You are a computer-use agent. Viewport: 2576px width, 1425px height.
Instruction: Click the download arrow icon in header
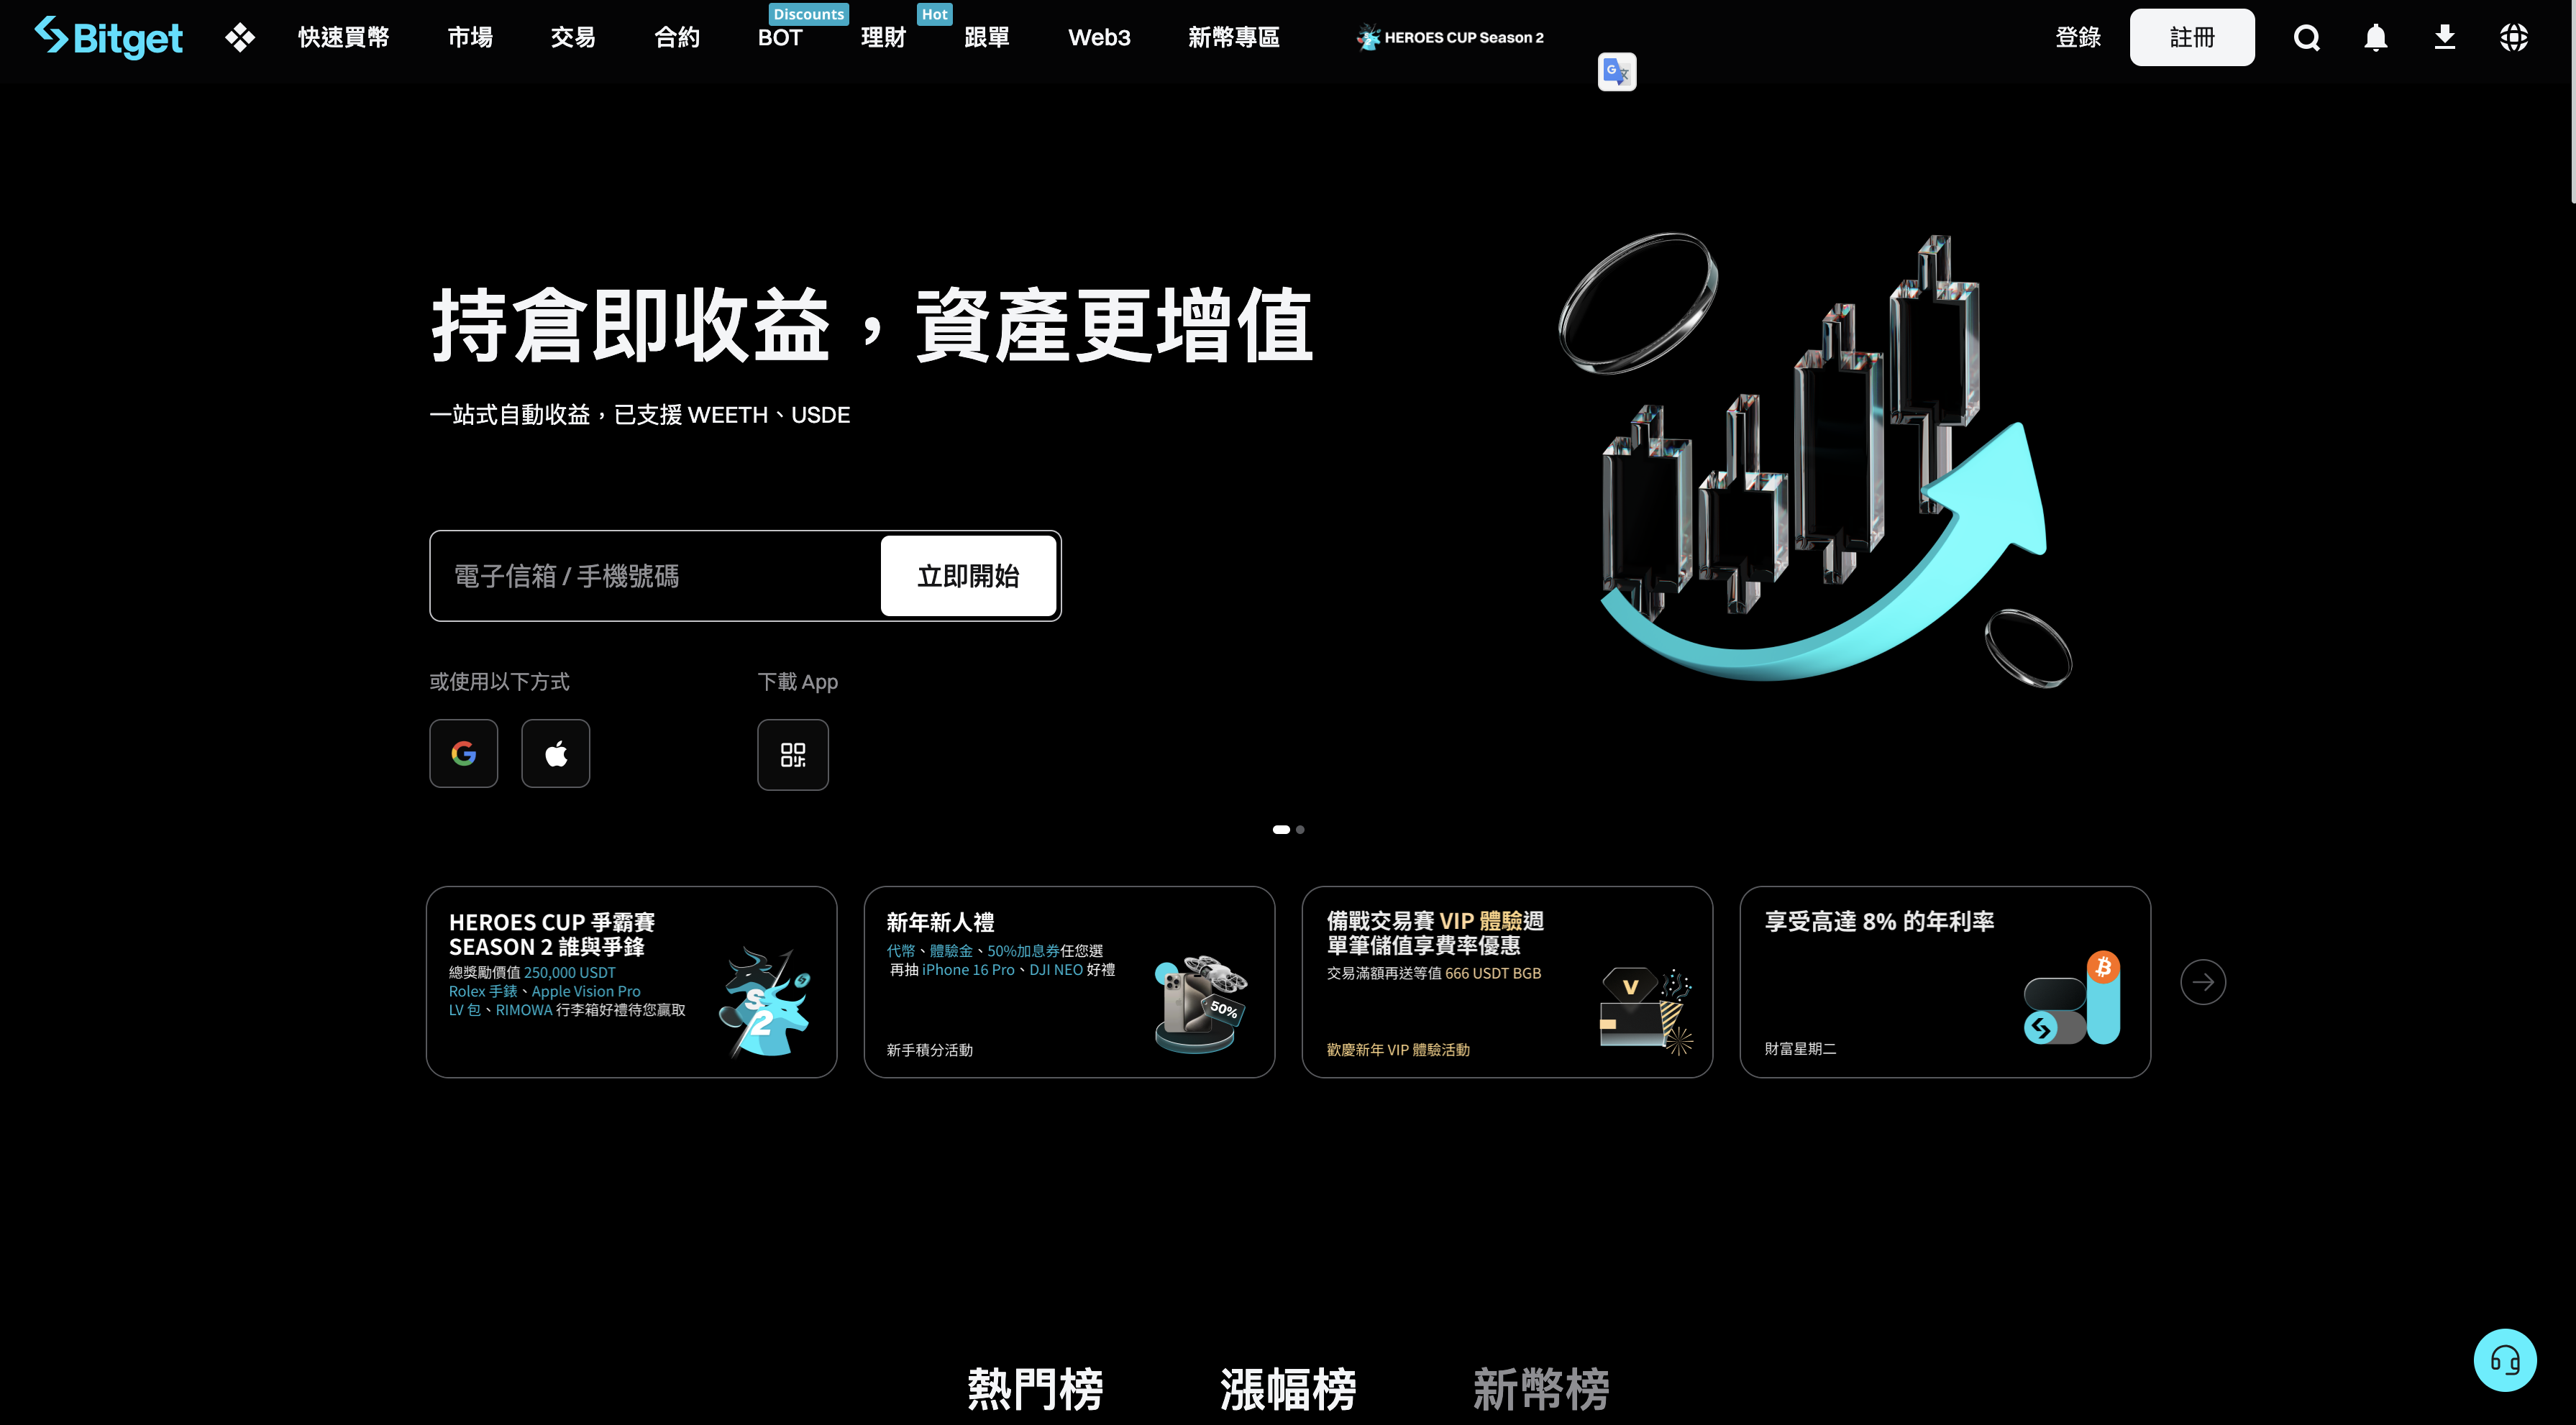(2444, 37)
